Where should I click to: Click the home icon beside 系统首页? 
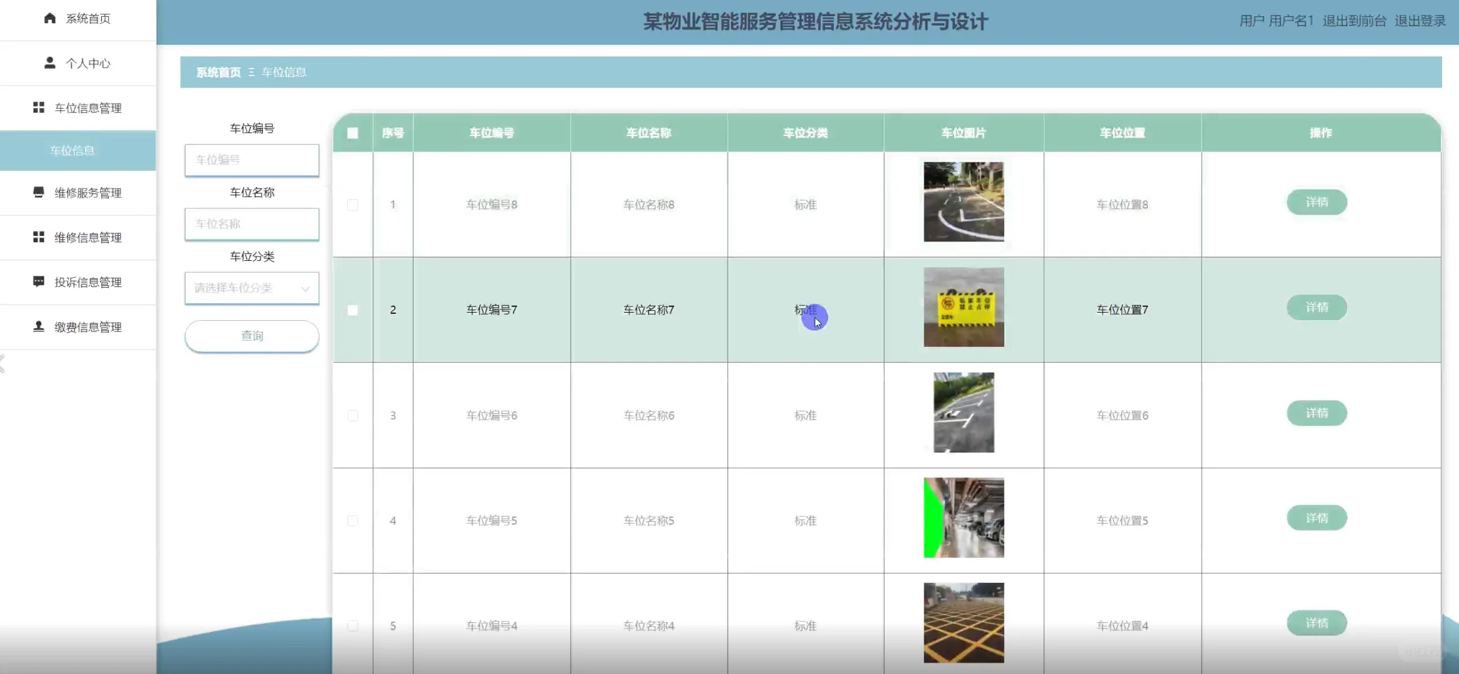[x=49, y=19]
